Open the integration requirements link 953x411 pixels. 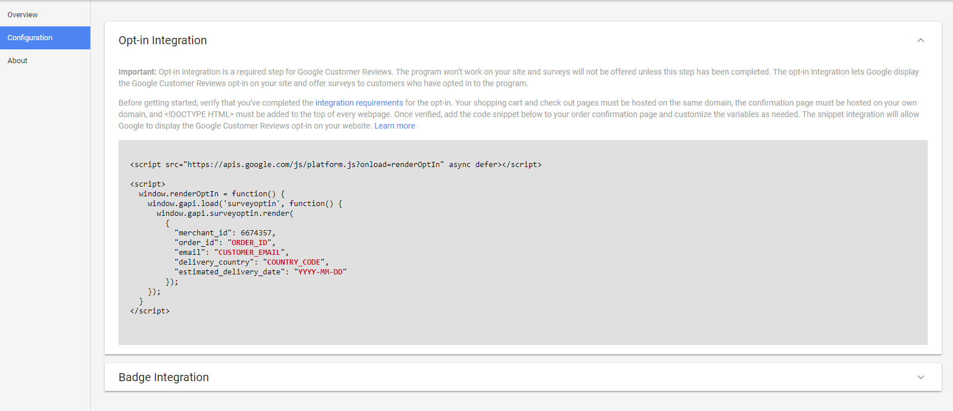tap(359, 103)
